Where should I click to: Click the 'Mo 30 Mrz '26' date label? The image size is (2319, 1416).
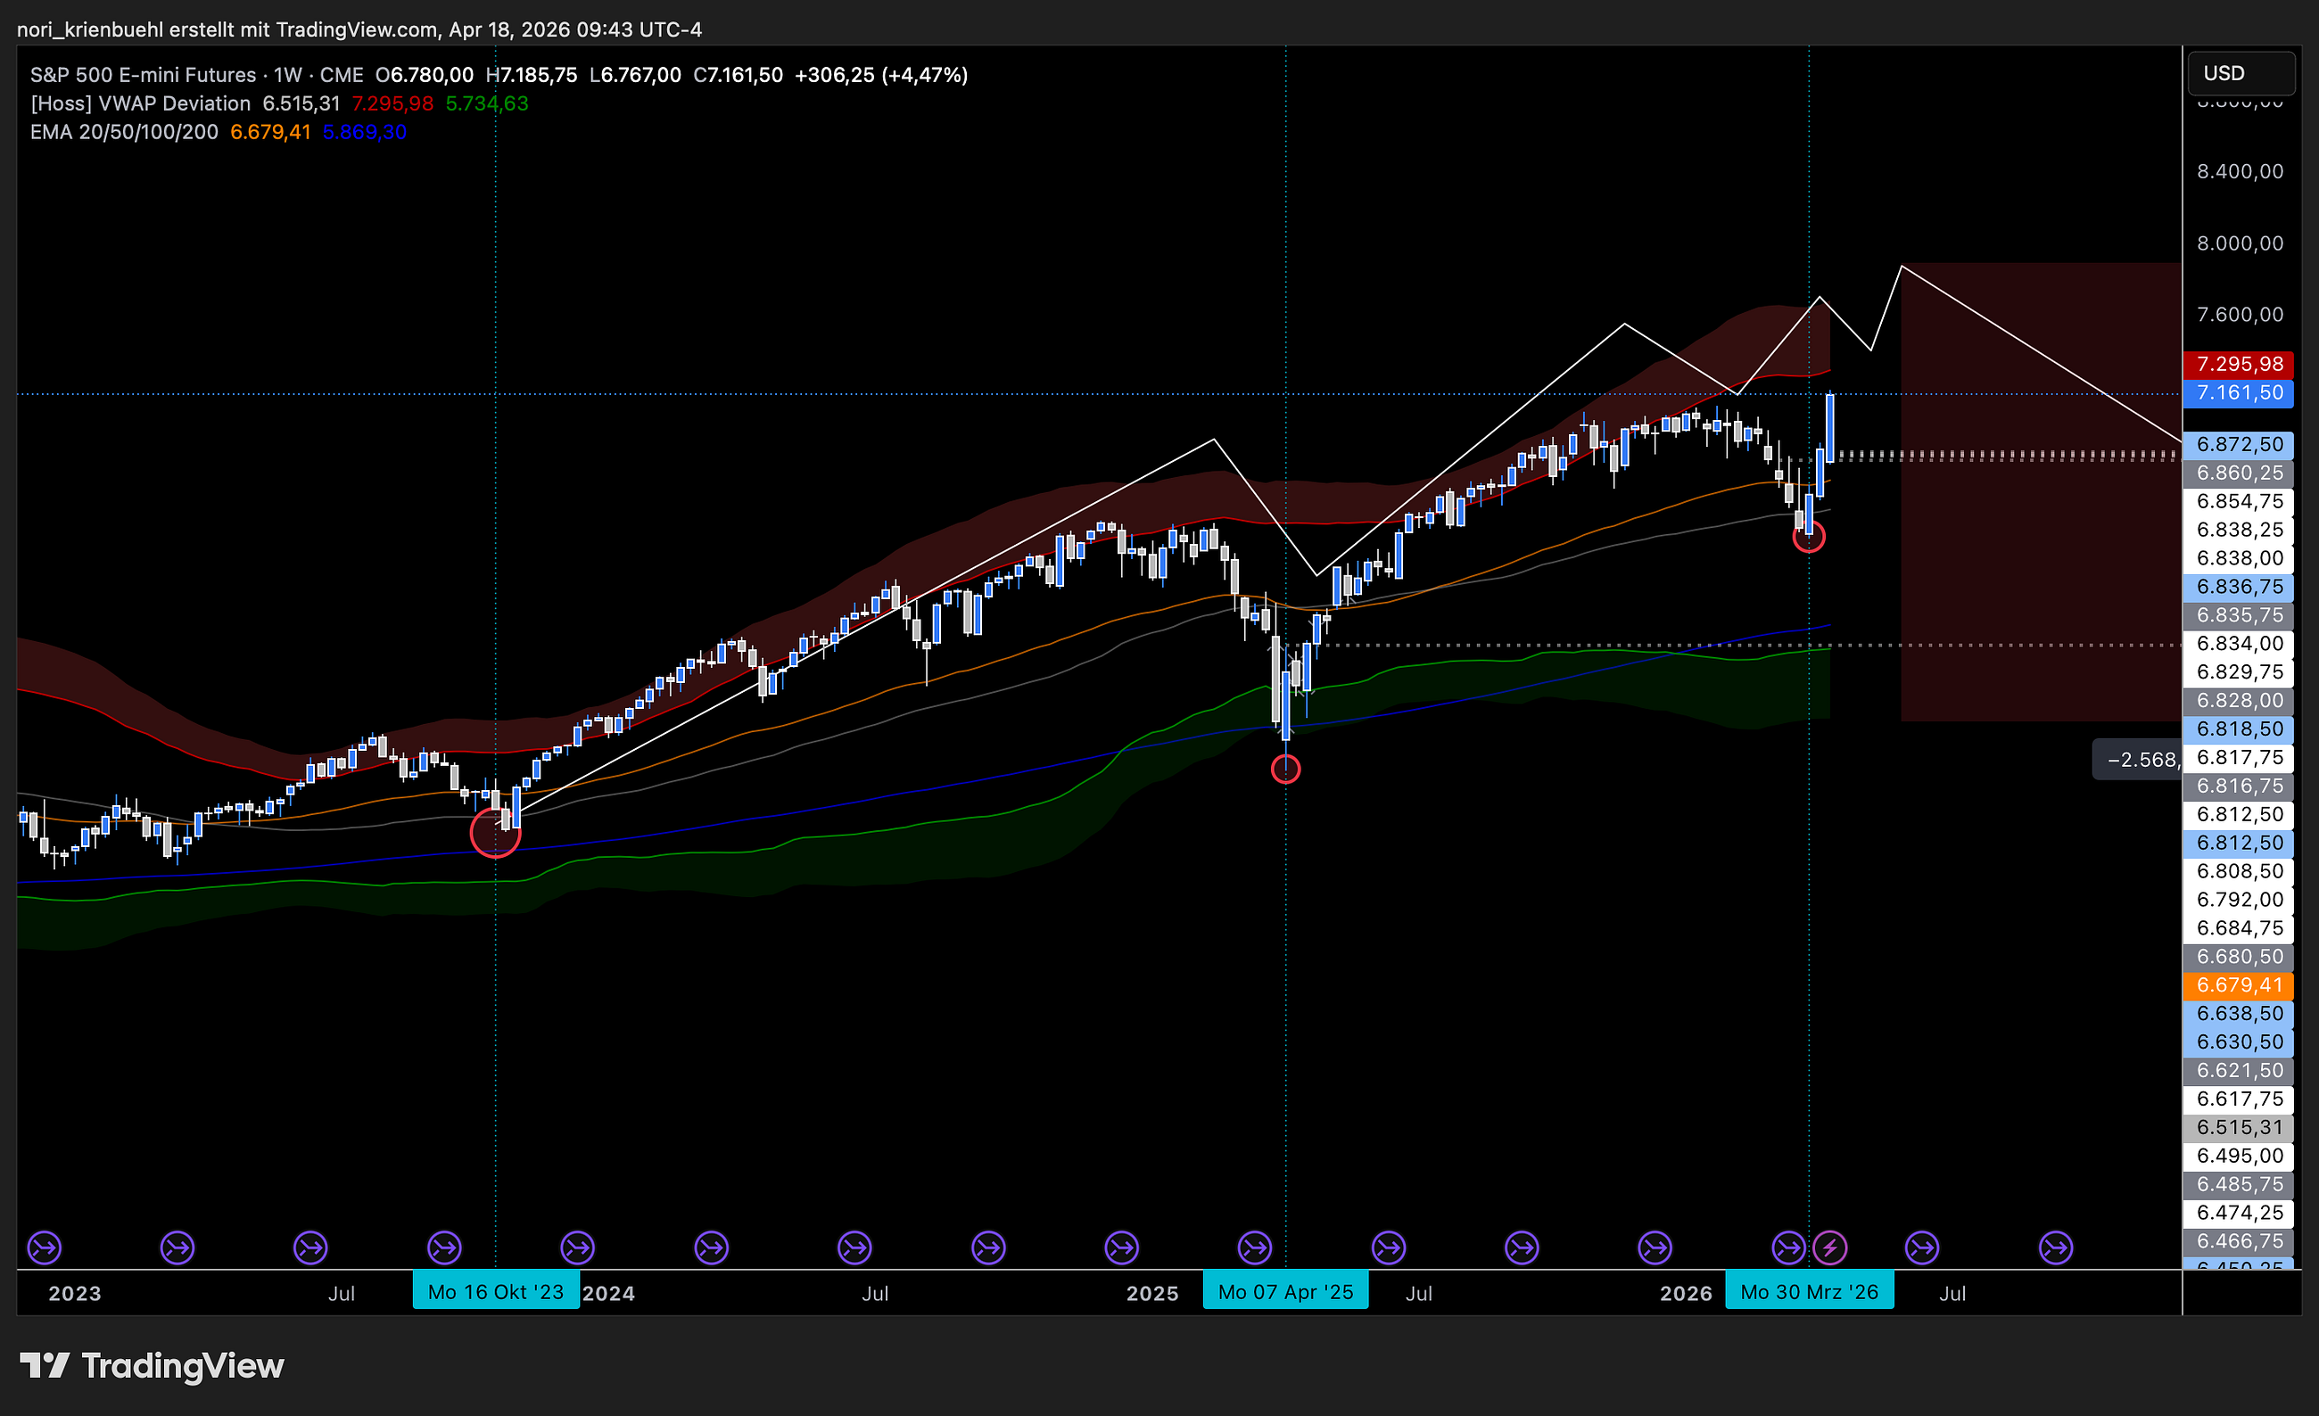tap(1810, 1292)
